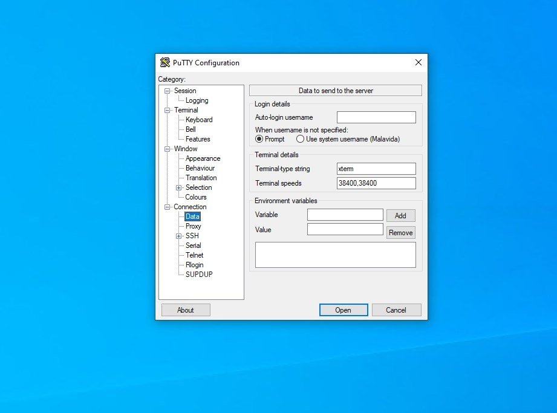557x413 pixels.
Task: Focus the environment Variable field
Action: tap(345, 215)
